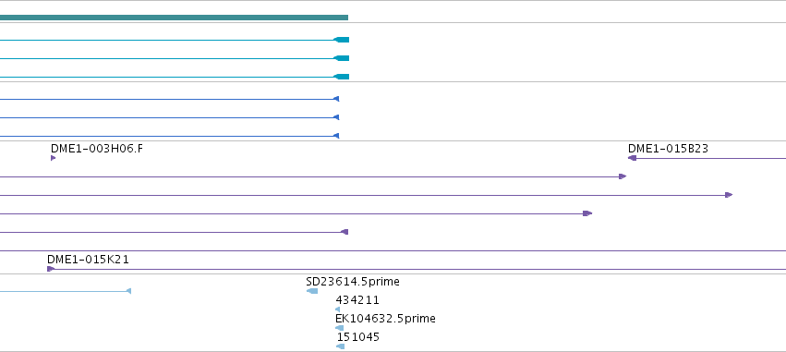This screenshot has height=352, width=786.
Task: Click the 434211 feature label
Action: click(357, 300)
